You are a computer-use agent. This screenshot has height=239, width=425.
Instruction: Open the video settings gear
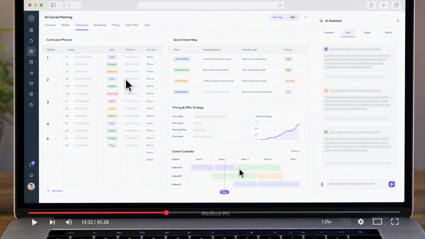(361, 222)
